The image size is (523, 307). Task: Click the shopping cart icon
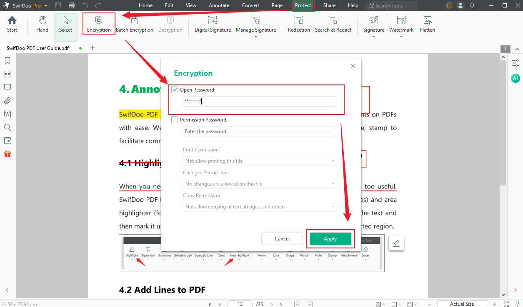[x=449, y=5]
